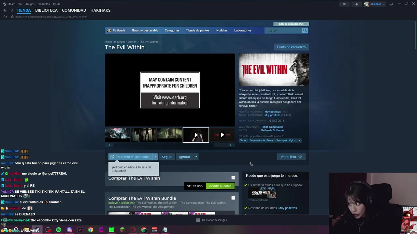The image size is (417, 234).
Task: Click the store search input field
Action: tap(284, 30)
